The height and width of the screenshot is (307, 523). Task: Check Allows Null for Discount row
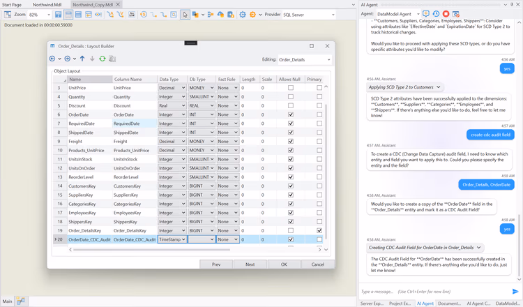click(x=291, y=105)
